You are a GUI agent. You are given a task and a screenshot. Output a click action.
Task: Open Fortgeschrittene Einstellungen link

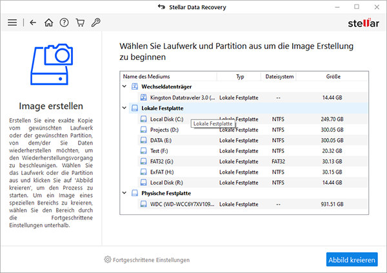point(151,260)
